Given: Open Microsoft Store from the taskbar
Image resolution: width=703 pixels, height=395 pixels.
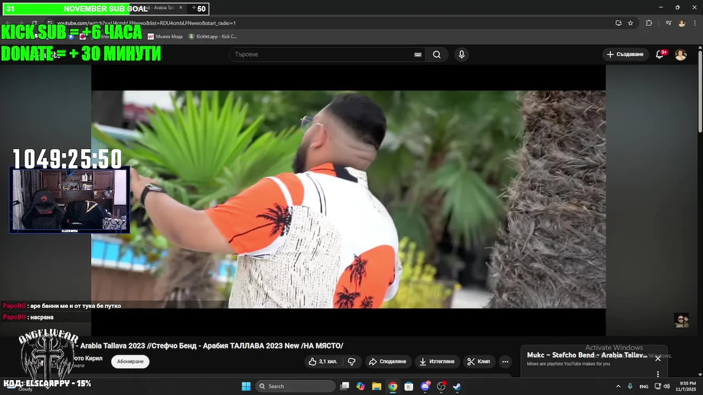Looking at the screenshot, I should pos(409,386).
